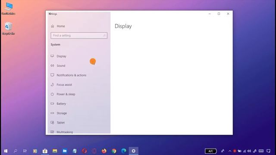
Task: Open the touch keyboard from the tray
Action: point(261,151)
